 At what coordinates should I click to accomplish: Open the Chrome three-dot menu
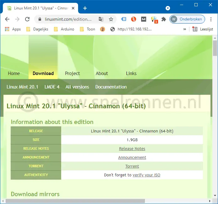(x=211, y=19)
